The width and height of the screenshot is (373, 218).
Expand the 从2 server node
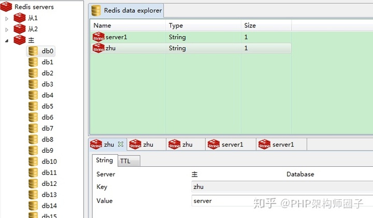pos(7,30)
